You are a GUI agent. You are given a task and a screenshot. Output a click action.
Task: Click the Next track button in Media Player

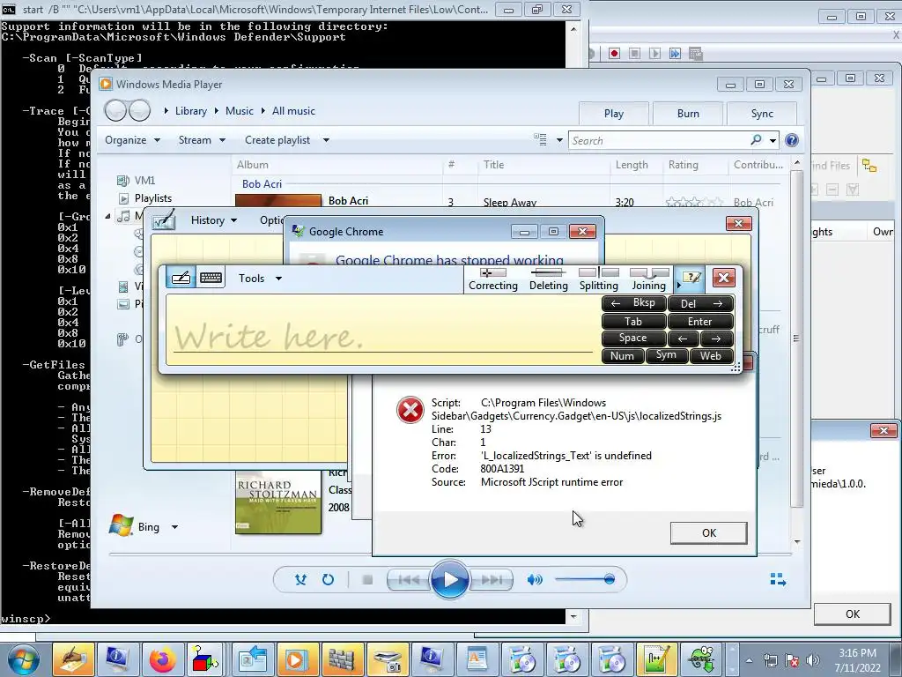pyautogui.click(x=492, y=580)
